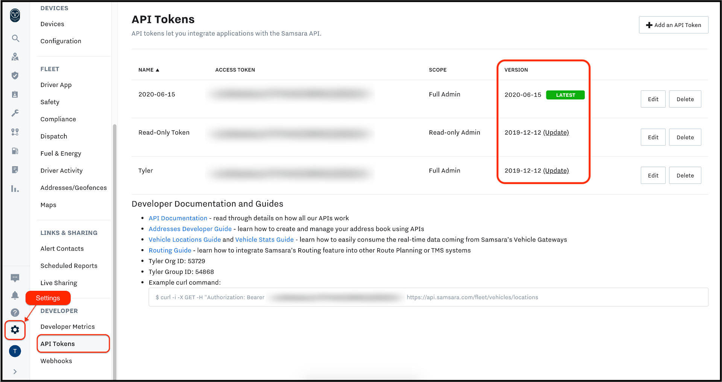722x382 pixels.
Task: Open Developer Metrics page
Action: tap(68, 327)
